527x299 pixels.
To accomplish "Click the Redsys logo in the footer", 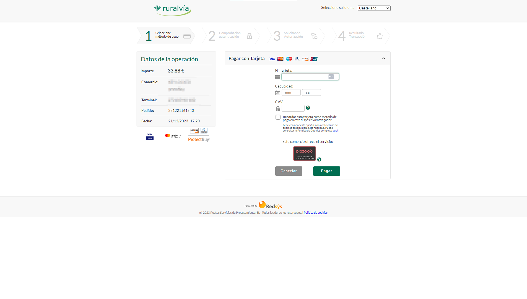I will click(x=270, y=205).
